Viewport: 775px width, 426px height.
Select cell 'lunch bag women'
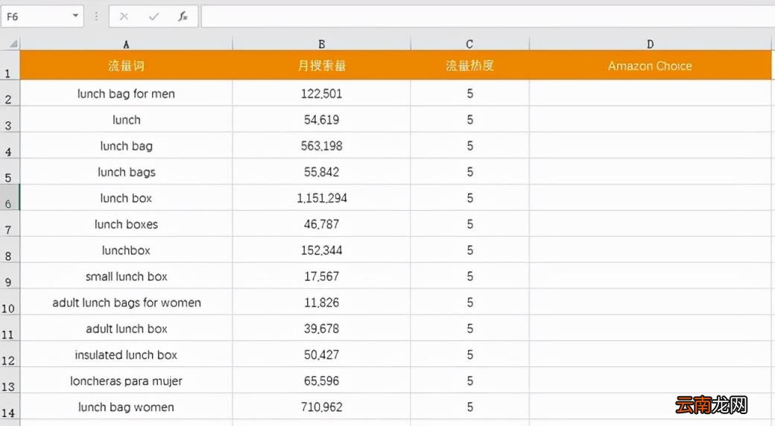pos(126,407)
